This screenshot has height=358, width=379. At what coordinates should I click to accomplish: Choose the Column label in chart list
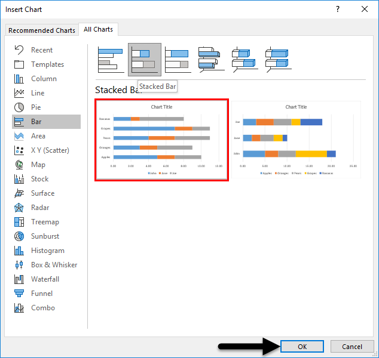44,79
